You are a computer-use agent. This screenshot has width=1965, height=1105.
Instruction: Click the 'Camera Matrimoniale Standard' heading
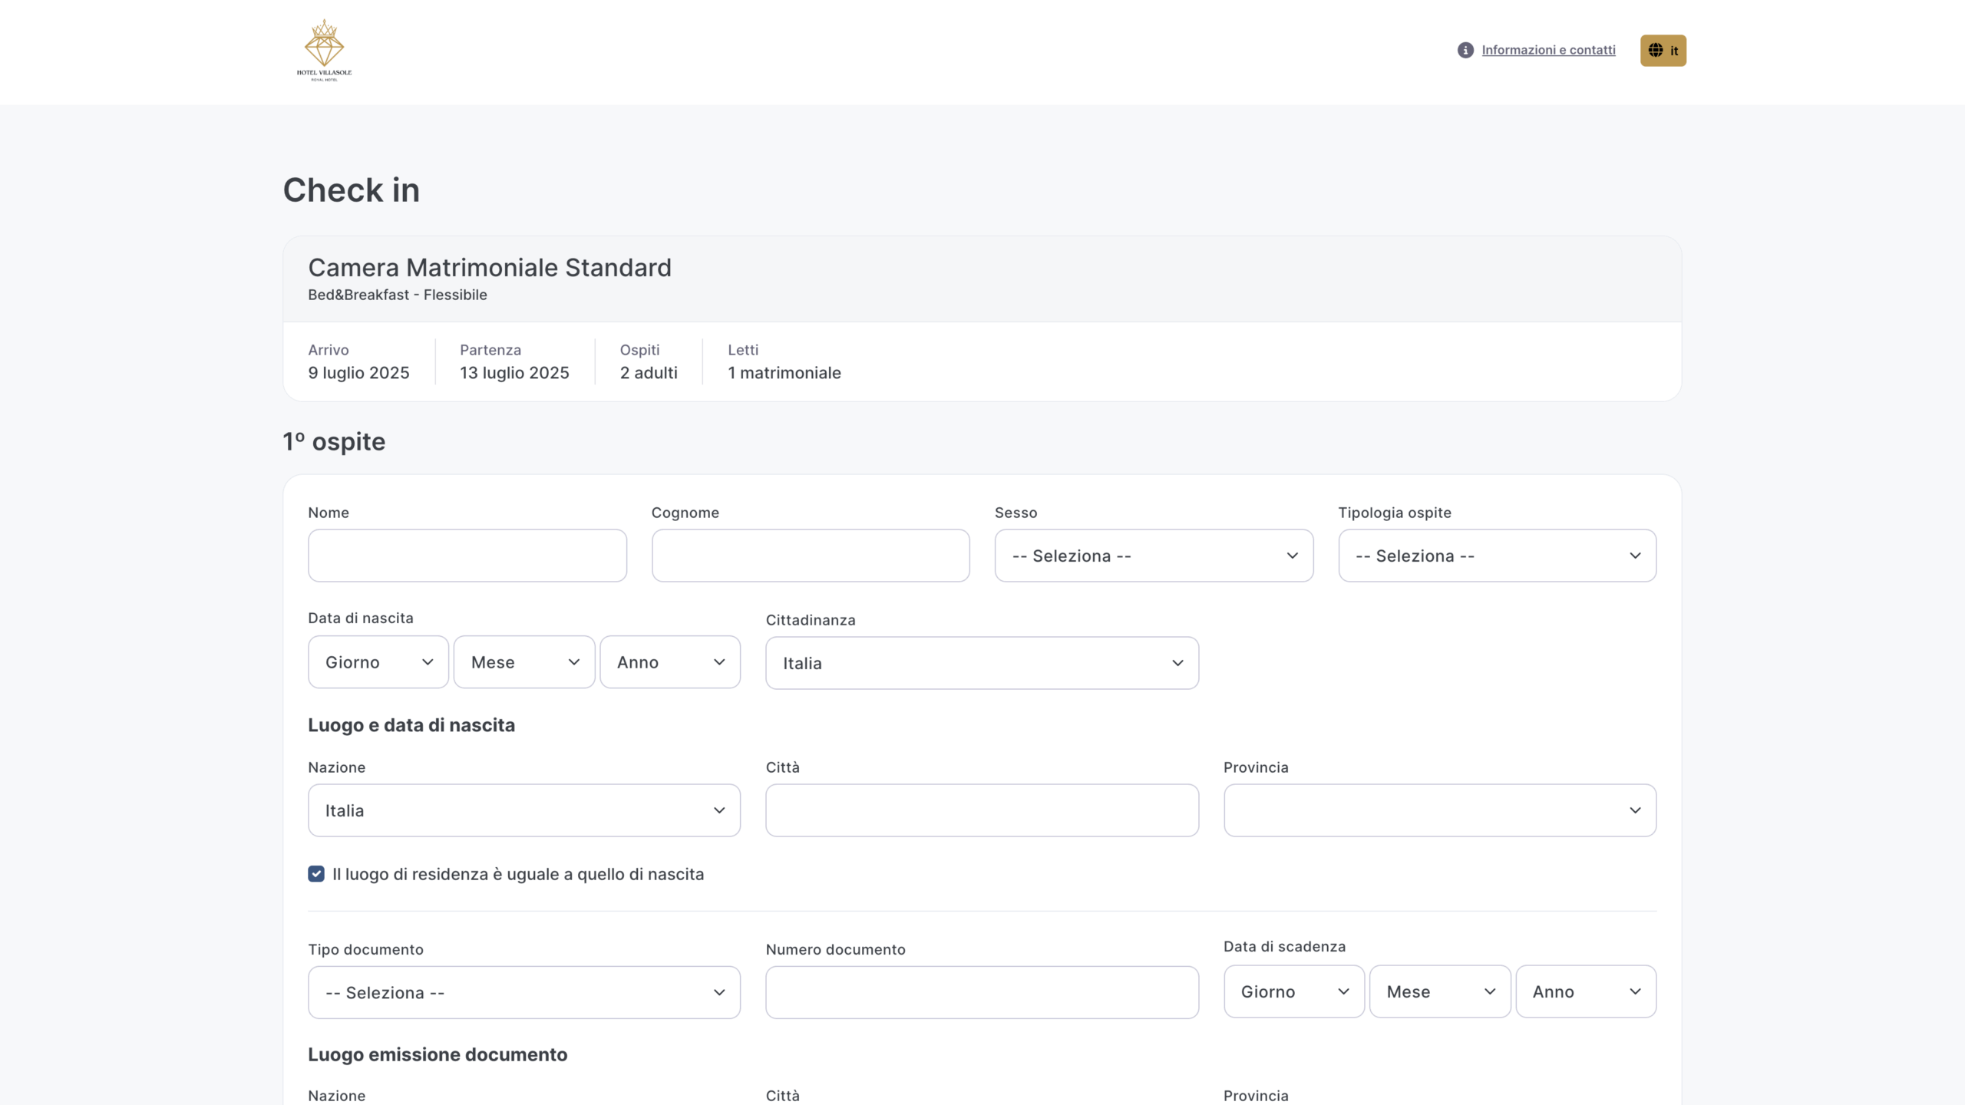coord(490,268)
